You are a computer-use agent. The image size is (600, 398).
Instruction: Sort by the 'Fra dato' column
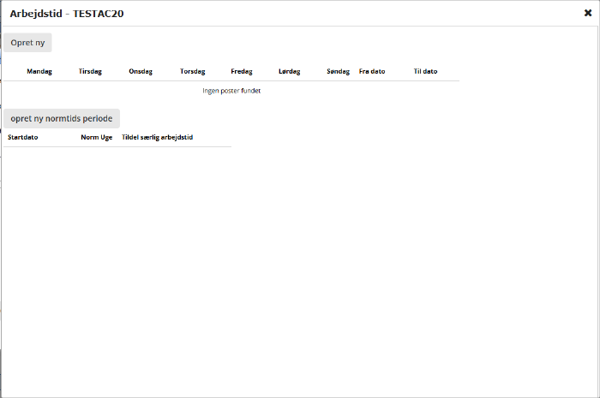click(372, 72)
